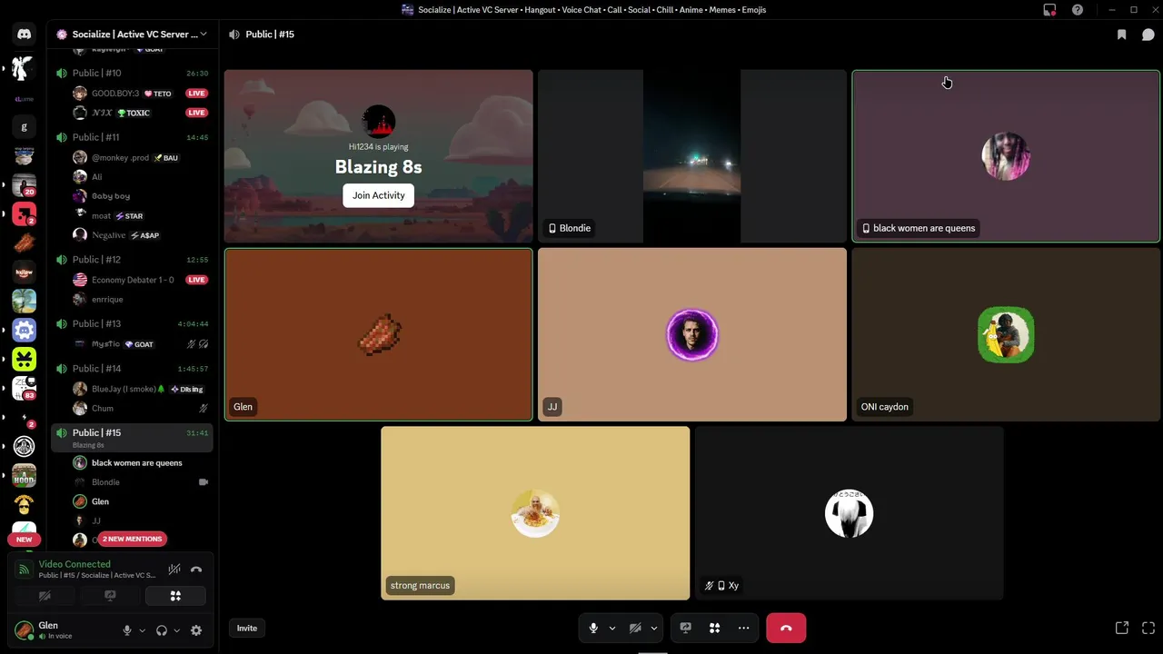Viewport: 1163px width, 654px height.
Task: Toggle mute beside Glen's user name
Action: point(127,630)
